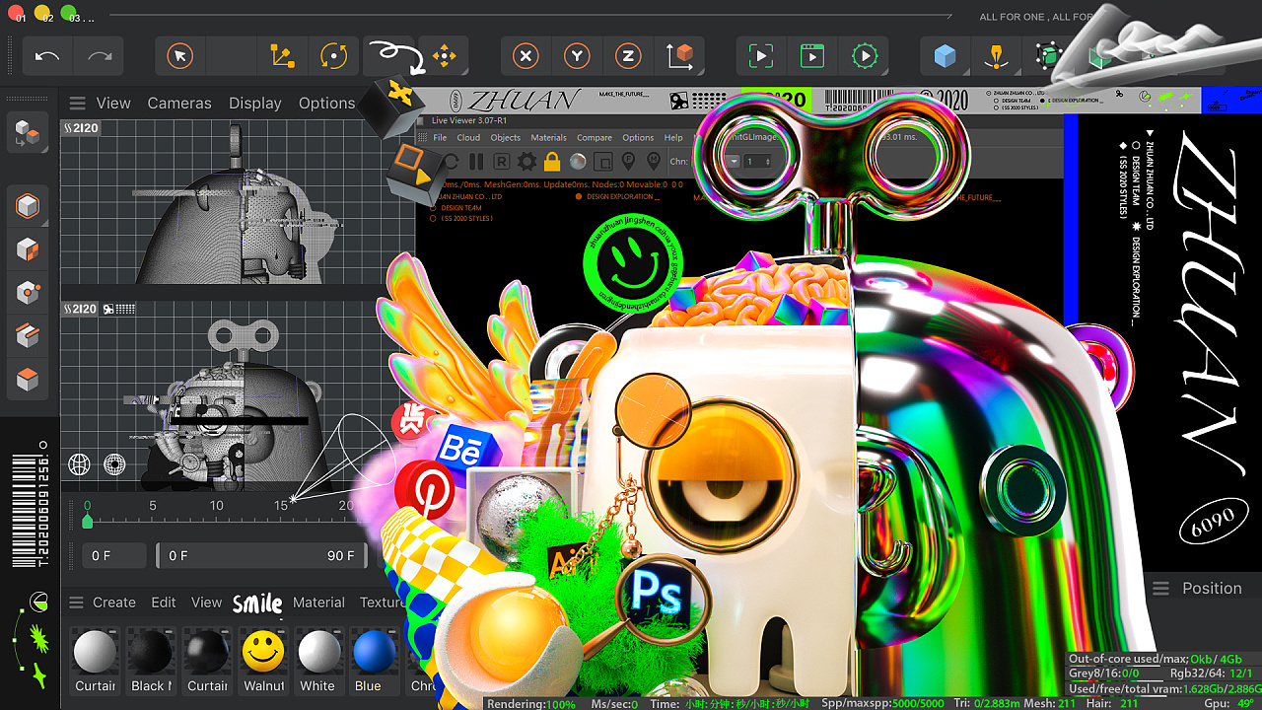The image size is (1262, 710).
Task: Click the dense mesh globe icon
Action: click(x=114, y=463)
